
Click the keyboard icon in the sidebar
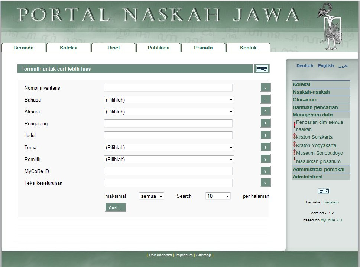(x=324, y=191)
